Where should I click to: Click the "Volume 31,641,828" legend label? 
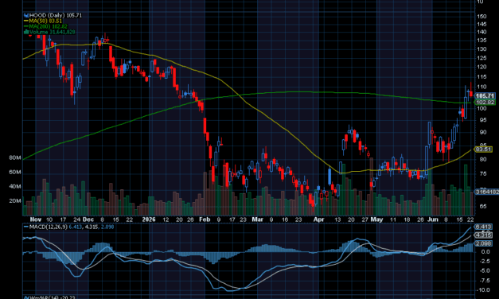pos(53,32)
